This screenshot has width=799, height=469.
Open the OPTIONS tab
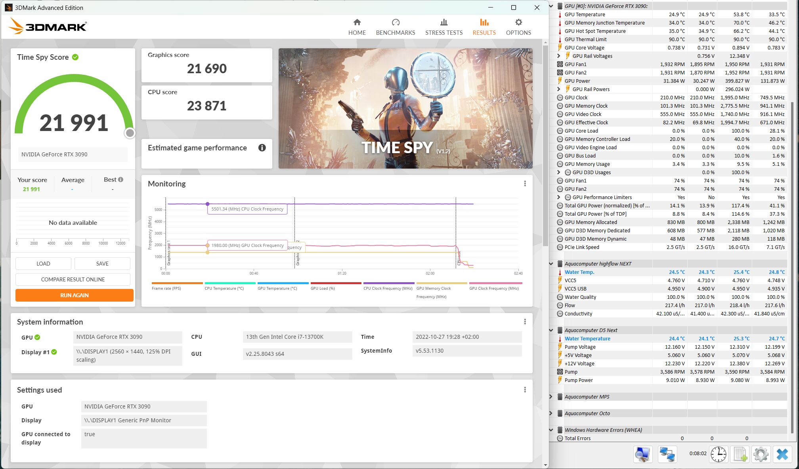518,27
